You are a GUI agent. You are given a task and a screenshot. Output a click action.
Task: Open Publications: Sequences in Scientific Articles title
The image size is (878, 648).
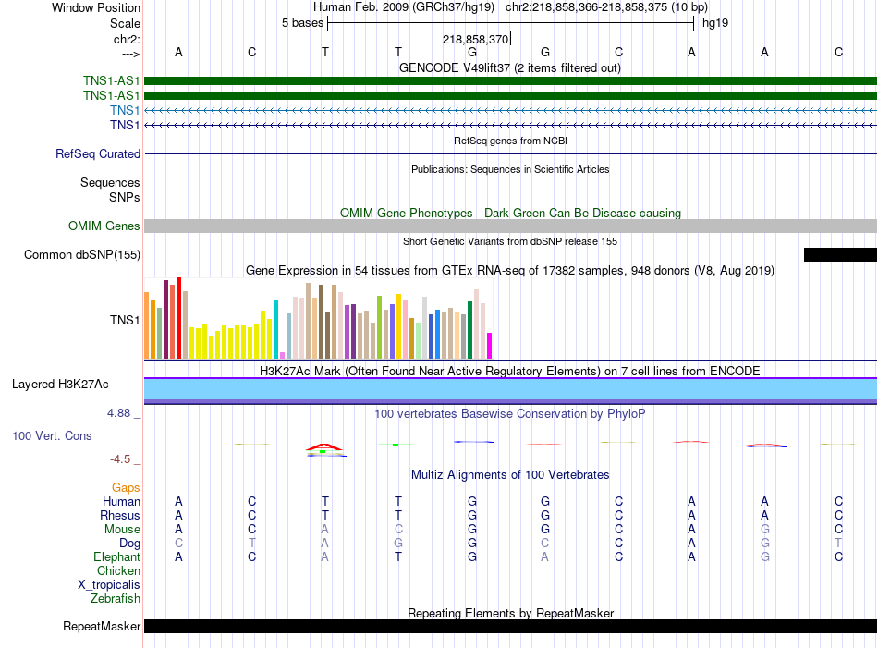[510, 169]
